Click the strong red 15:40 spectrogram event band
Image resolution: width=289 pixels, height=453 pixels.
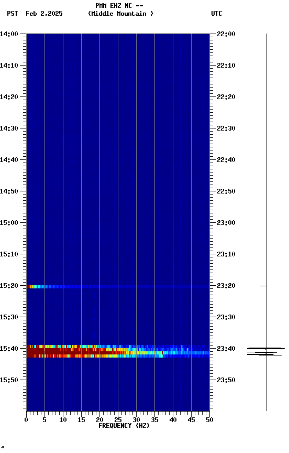[118, 351]
